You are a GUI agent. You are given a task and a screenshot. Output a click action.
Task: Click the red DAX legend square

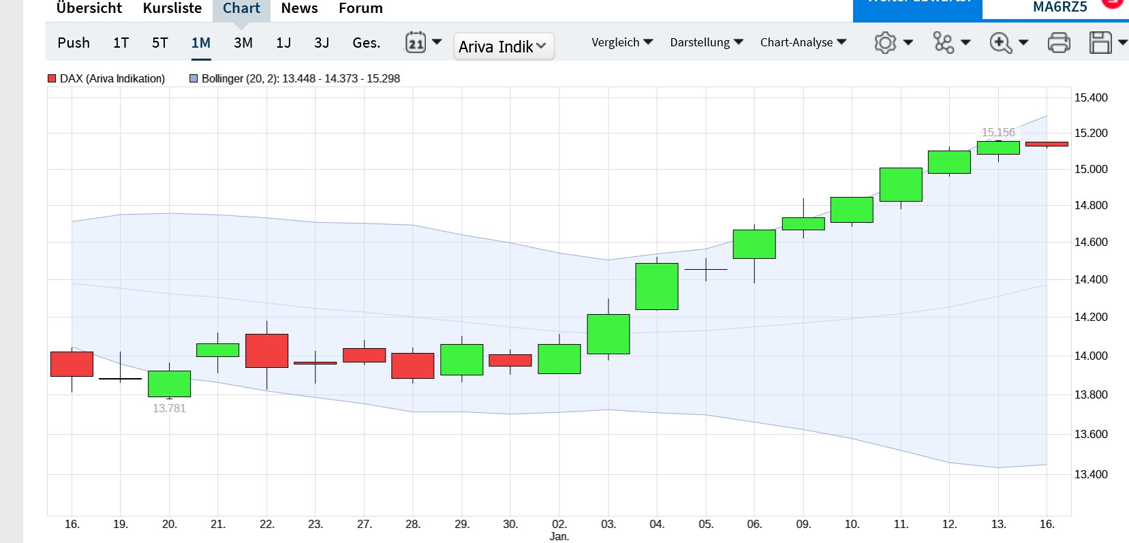pos(52,78)
